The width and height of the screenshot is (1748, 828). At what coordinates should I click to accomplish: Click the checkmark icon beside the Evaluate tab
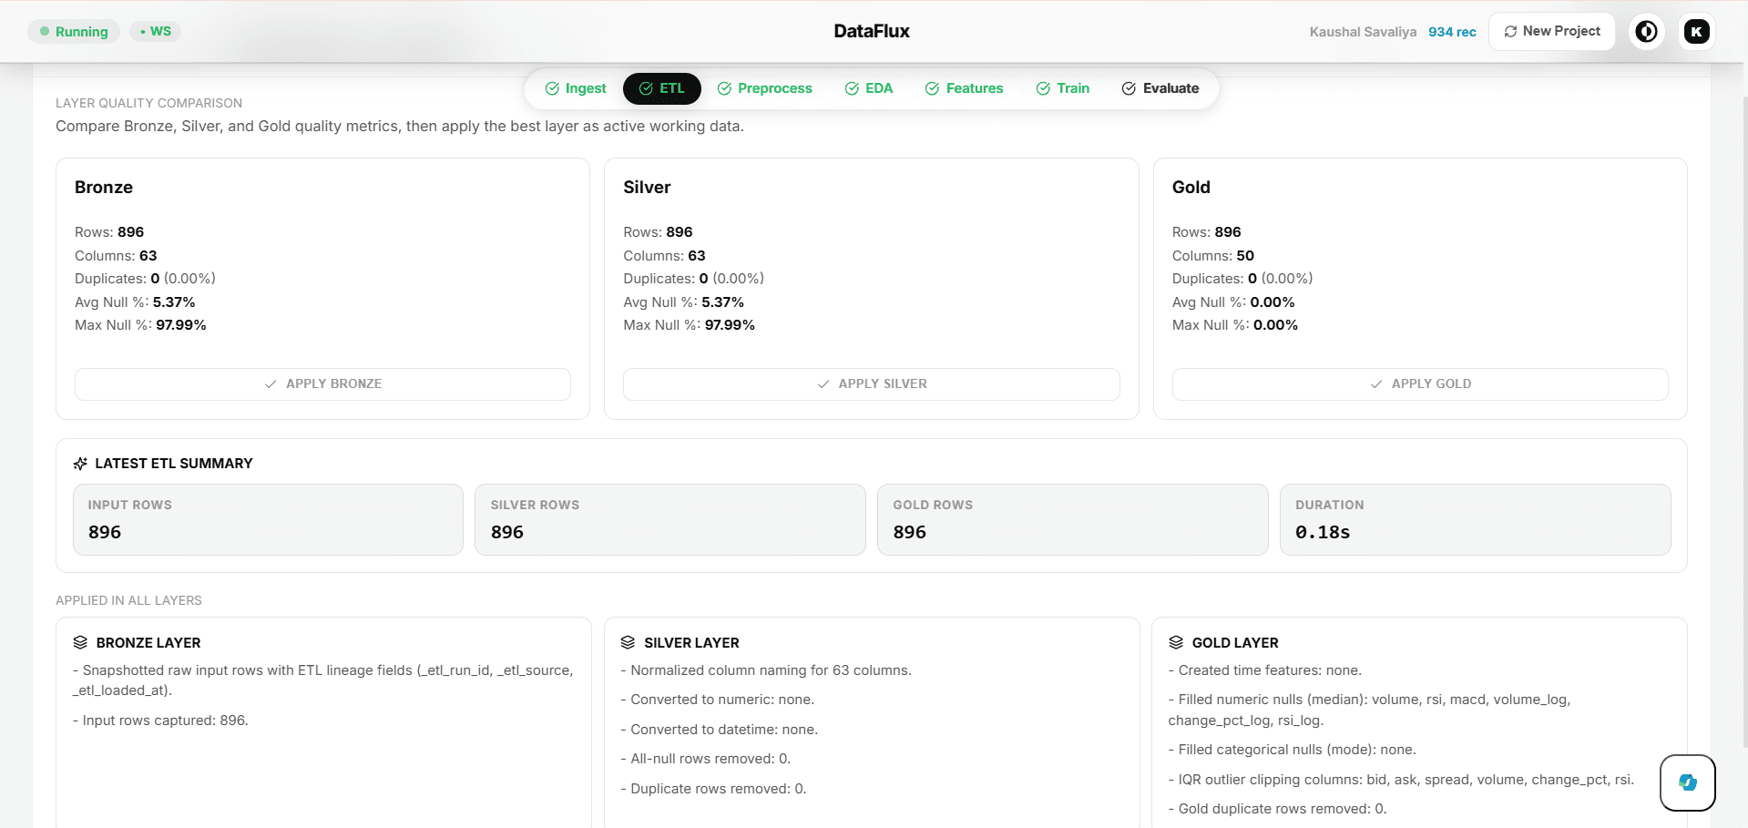(x=1128, y=88)
